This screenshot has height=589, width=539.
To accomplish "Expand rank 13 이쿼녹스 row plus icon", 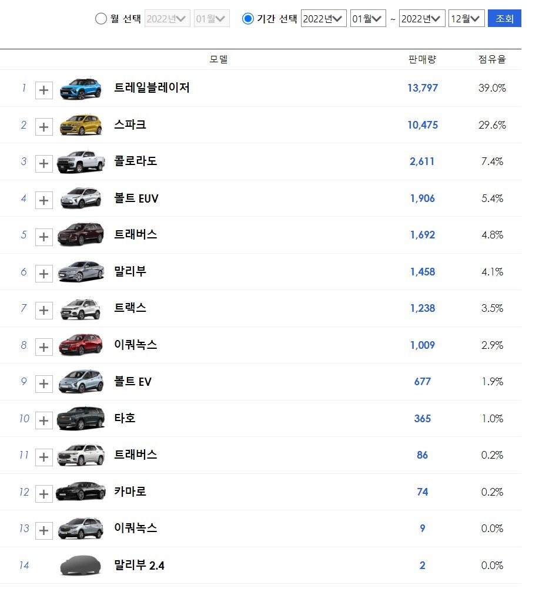I will [x=43, y=531].
